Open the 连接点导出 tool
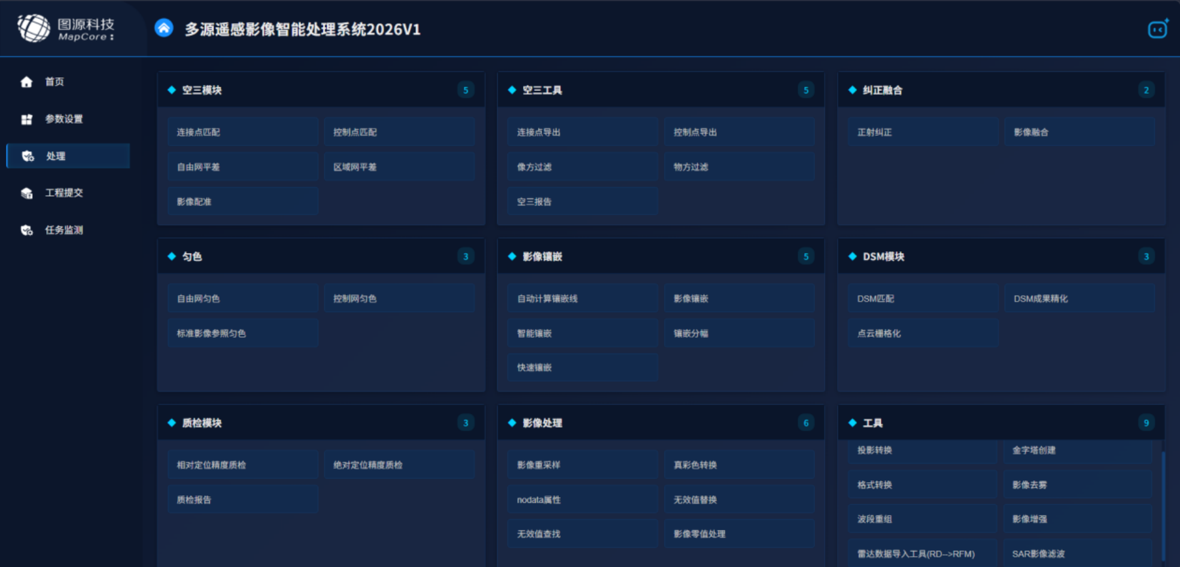The width and height of the screenshot is (1180, 567). point(583,132)
